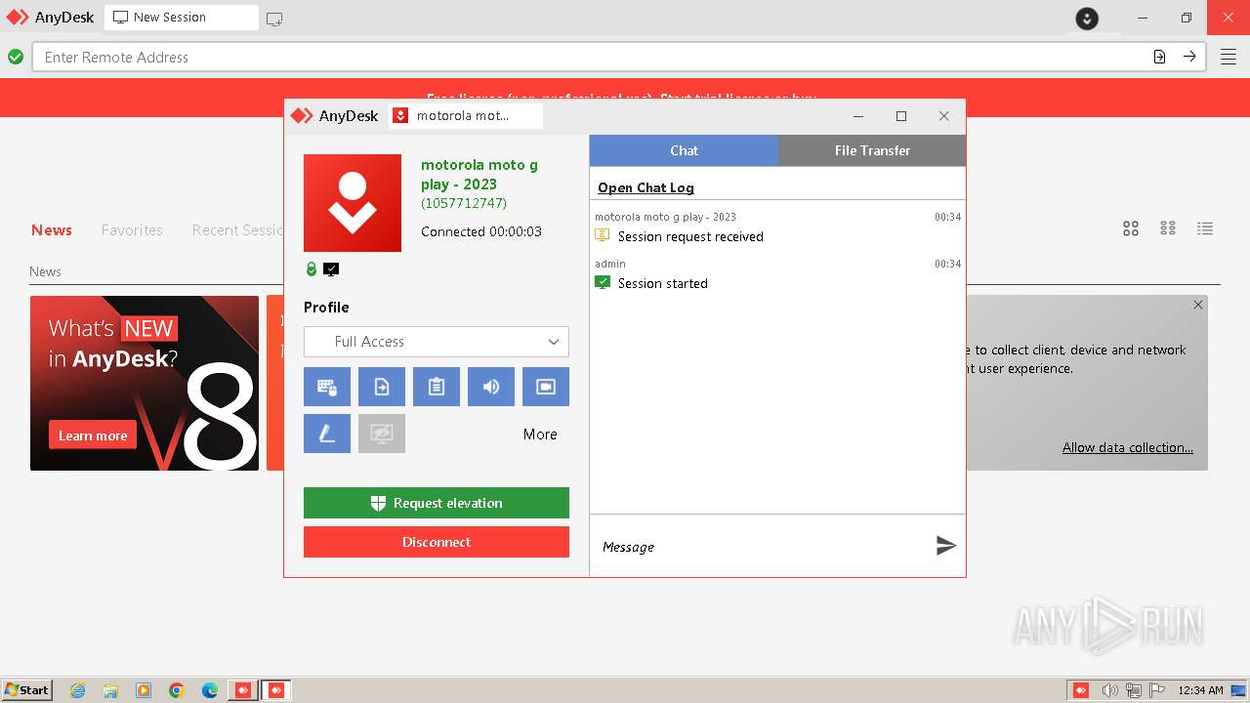Click the Action Center flag tray icon

[1157, 690]
